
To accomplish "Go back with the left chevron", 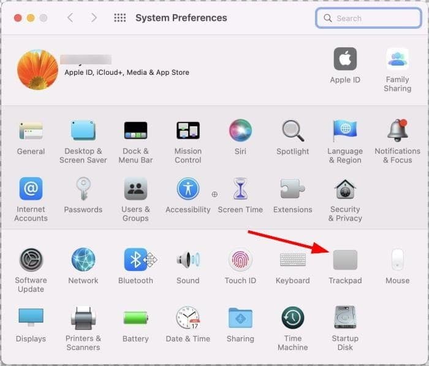I will pos(70,18).
